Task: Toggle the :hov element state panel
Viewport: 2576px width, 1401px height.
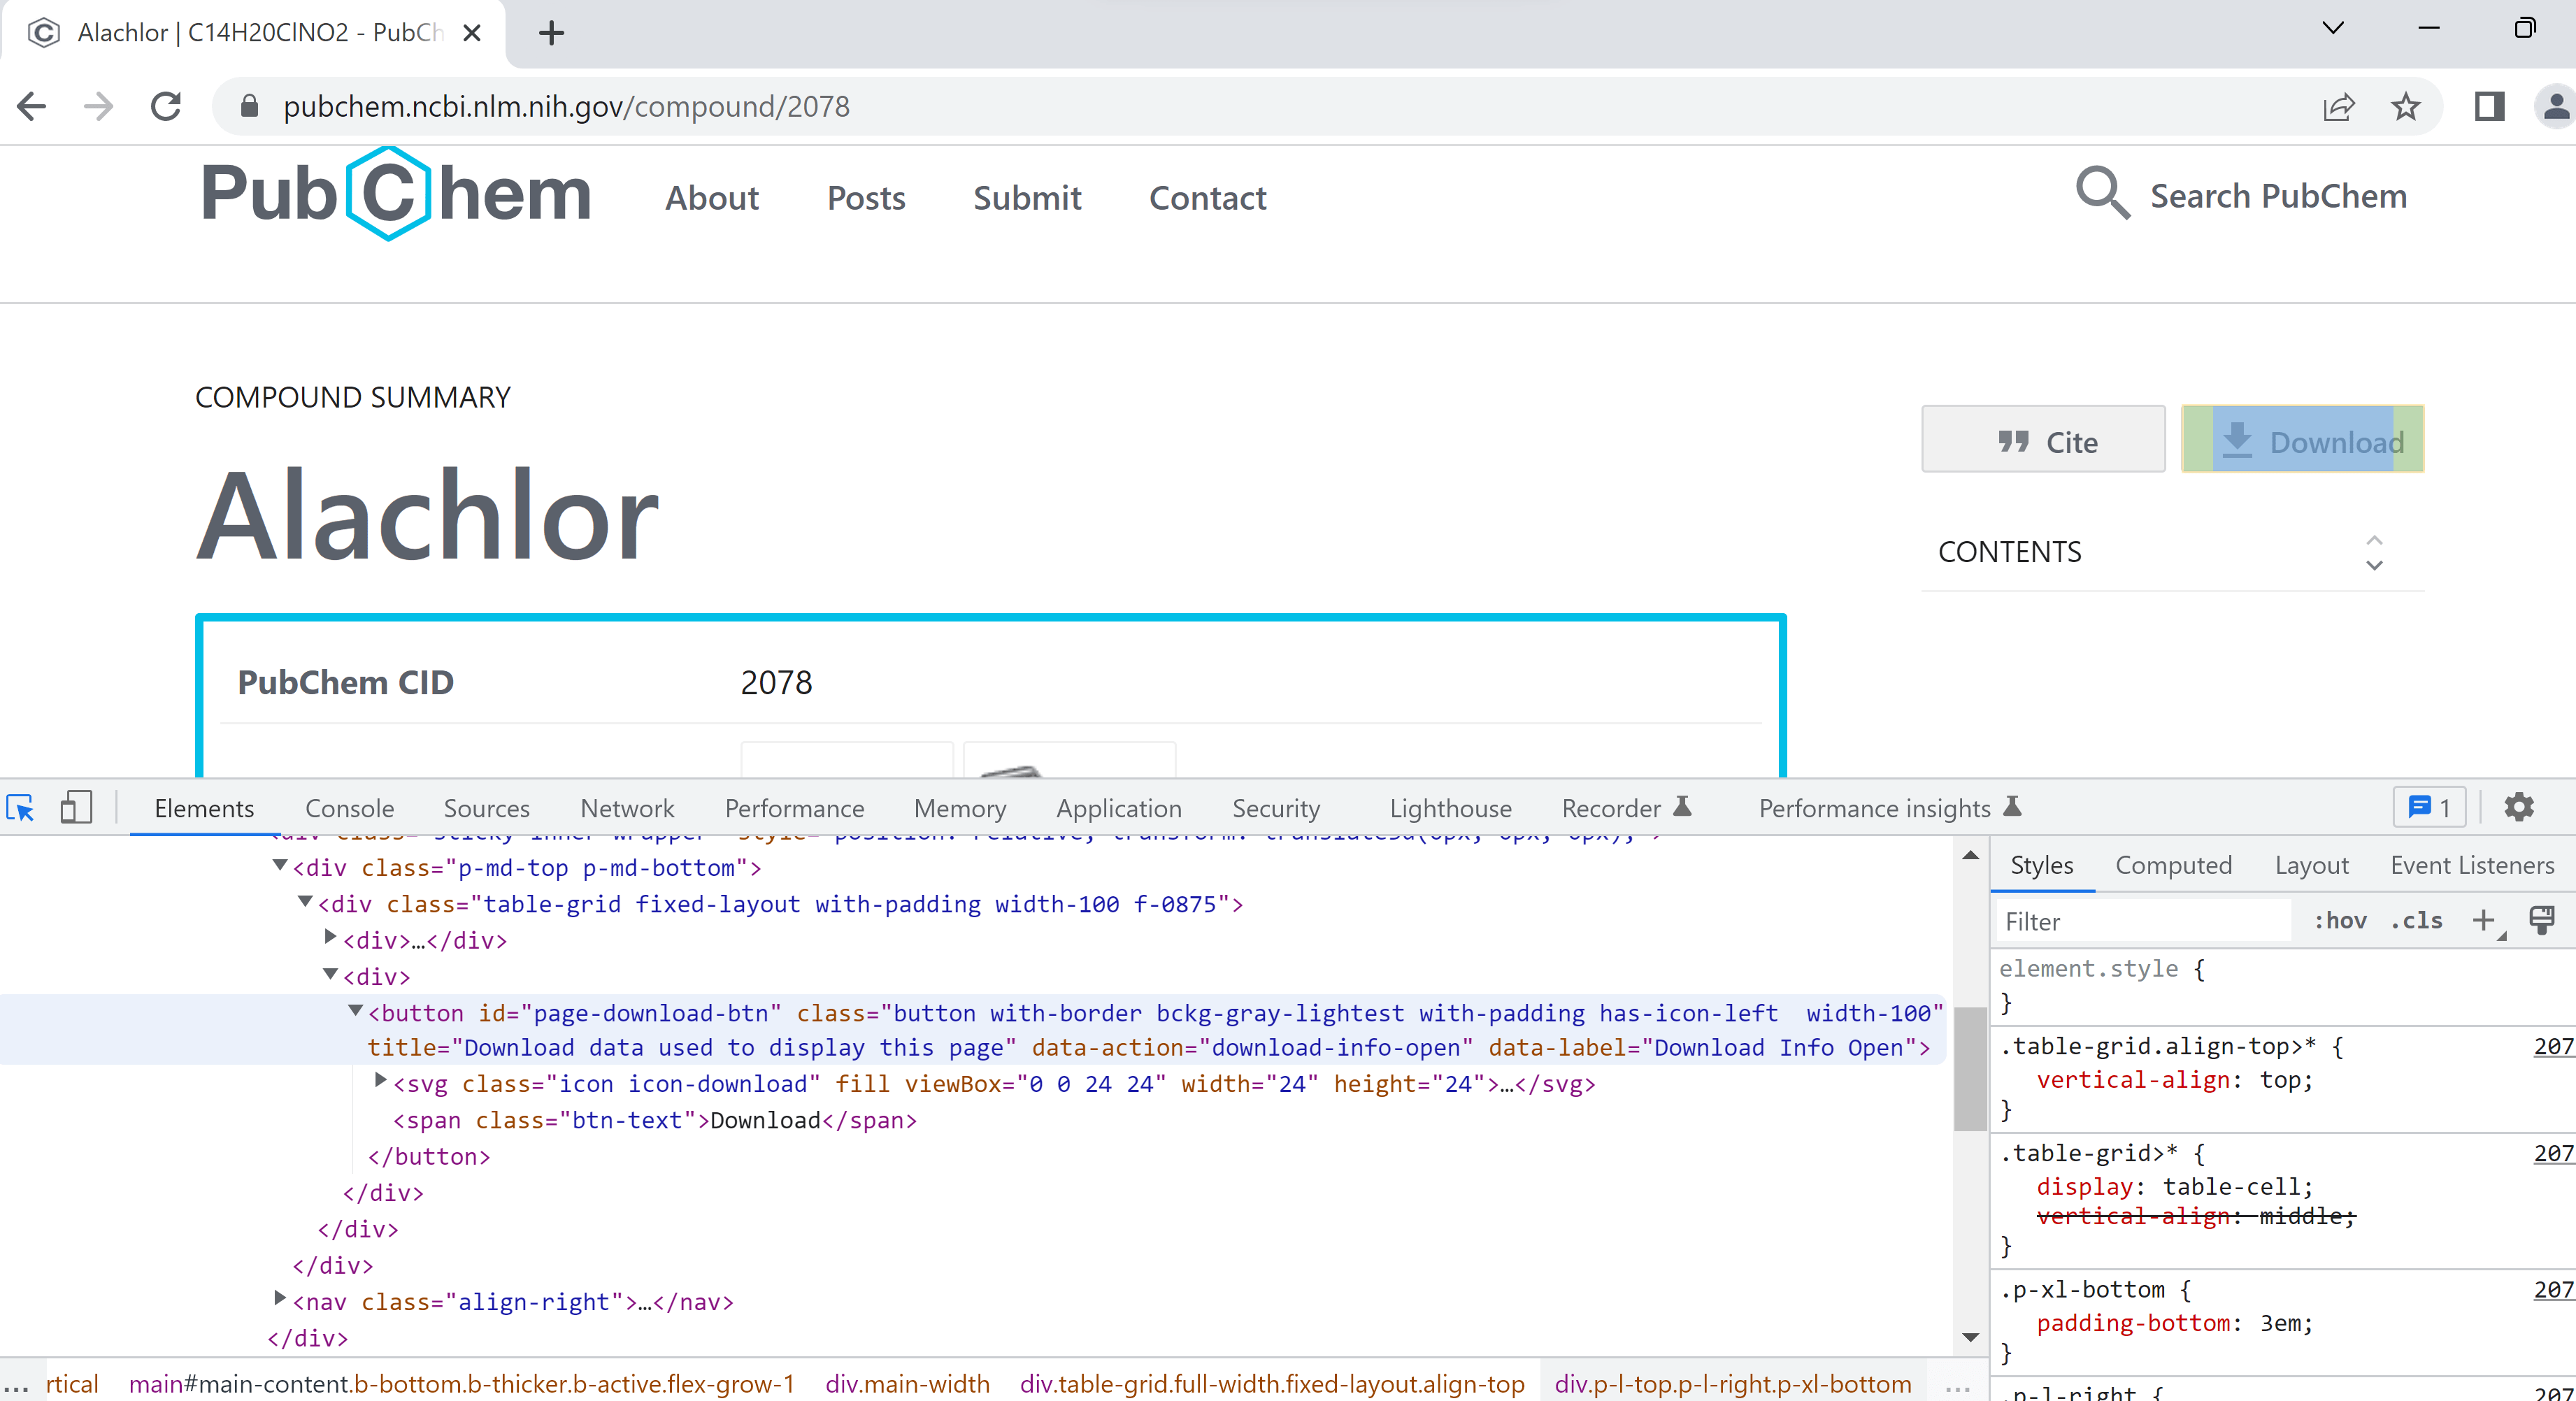Action: point(2340,921)
